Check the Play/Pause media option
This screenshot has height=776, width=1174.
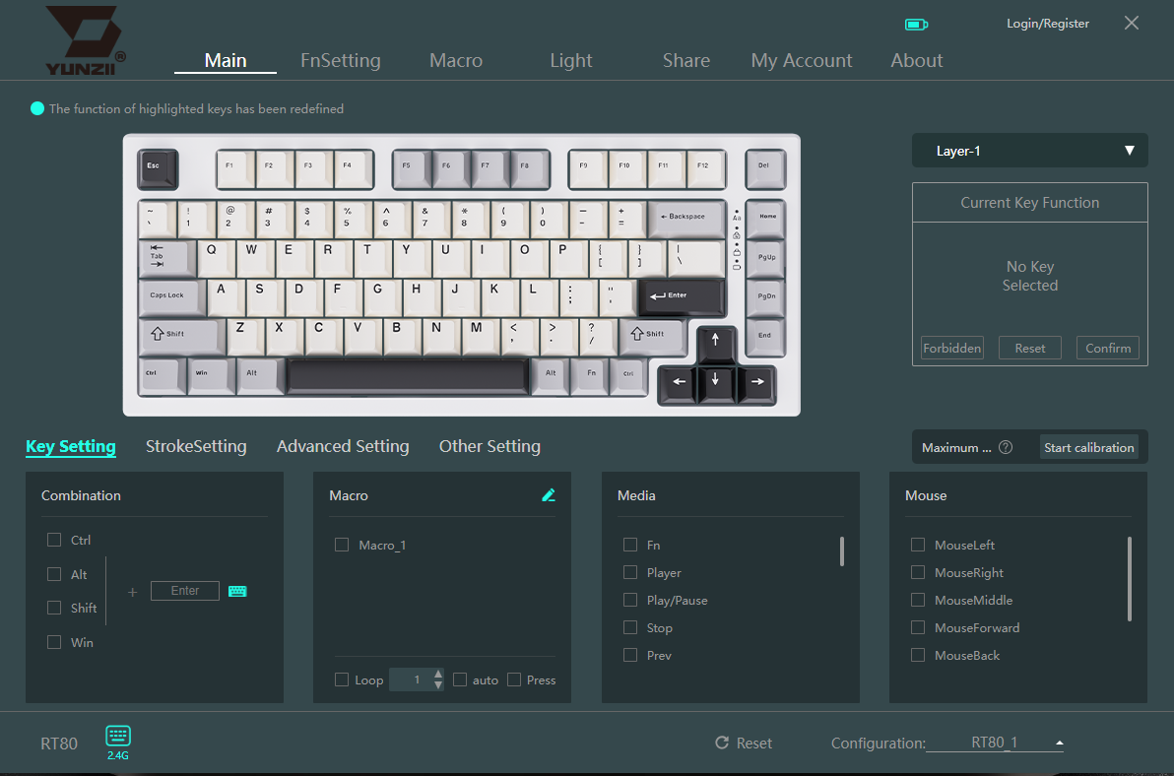(630, 600)
